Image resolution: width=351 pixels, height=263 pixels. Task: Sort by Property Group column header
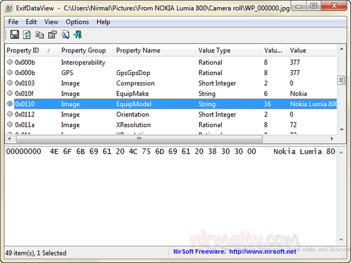pos(85,51)
